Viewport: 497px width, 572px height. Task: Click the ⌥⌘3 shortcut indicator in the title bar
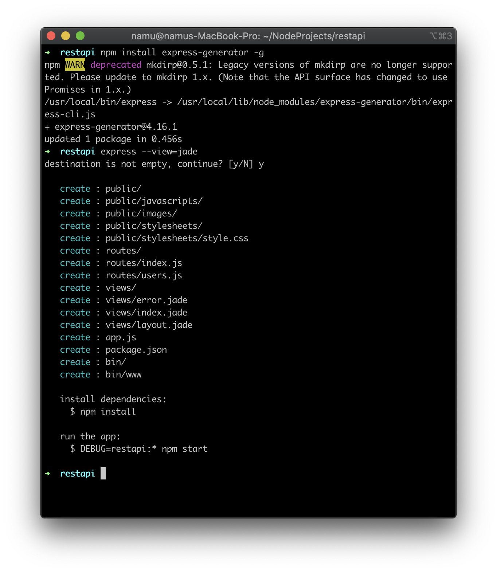pos(441,36)
